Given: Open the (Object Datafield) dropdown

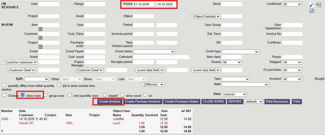Looking at the screenshot, I should [x=206, y=16].
